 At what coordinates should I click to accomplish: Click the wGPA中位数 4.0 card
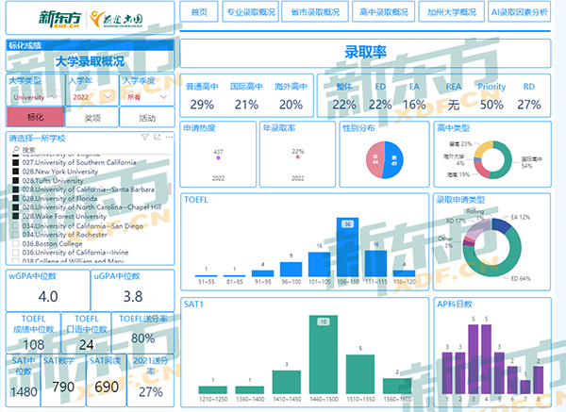point(48,290)
